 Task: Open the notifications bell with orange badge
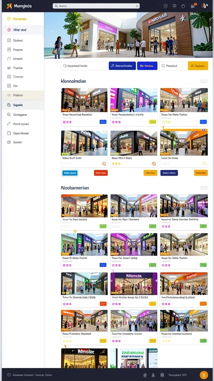coord(193,6)
